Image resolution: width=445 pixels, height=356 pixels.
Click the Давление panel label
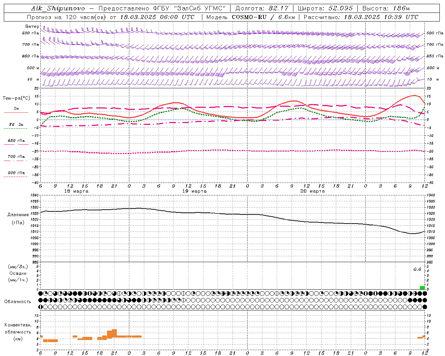click(18, 215)
